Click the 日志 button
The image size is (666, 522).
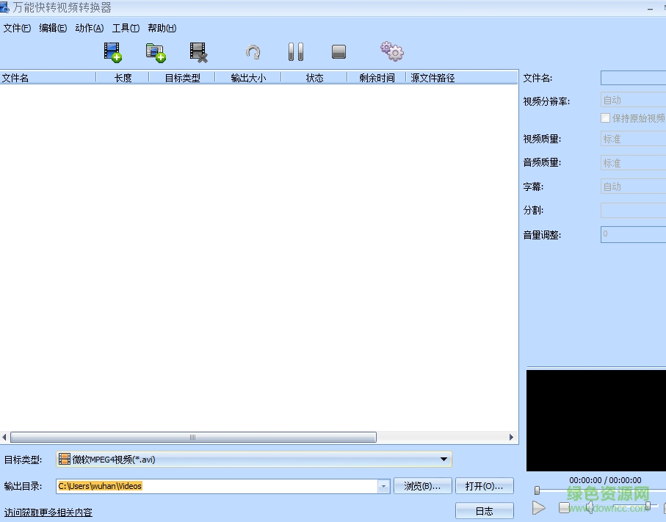[484, 511]
